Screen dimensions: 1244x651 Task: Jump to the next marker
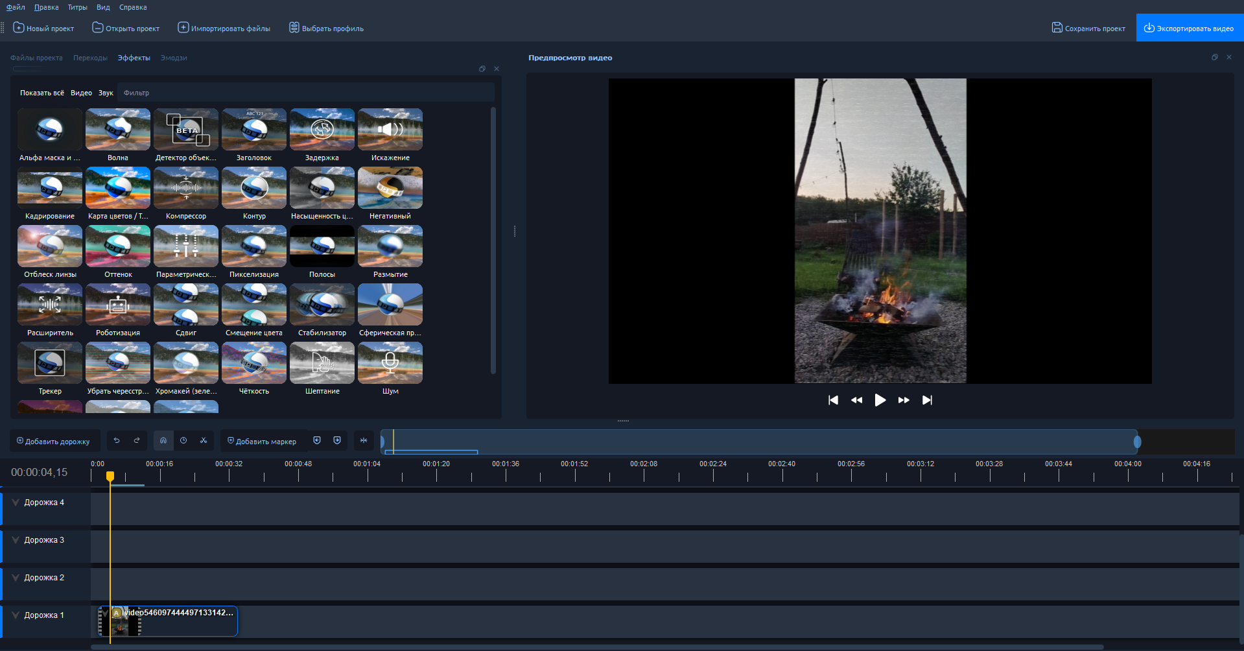[337, 441]
